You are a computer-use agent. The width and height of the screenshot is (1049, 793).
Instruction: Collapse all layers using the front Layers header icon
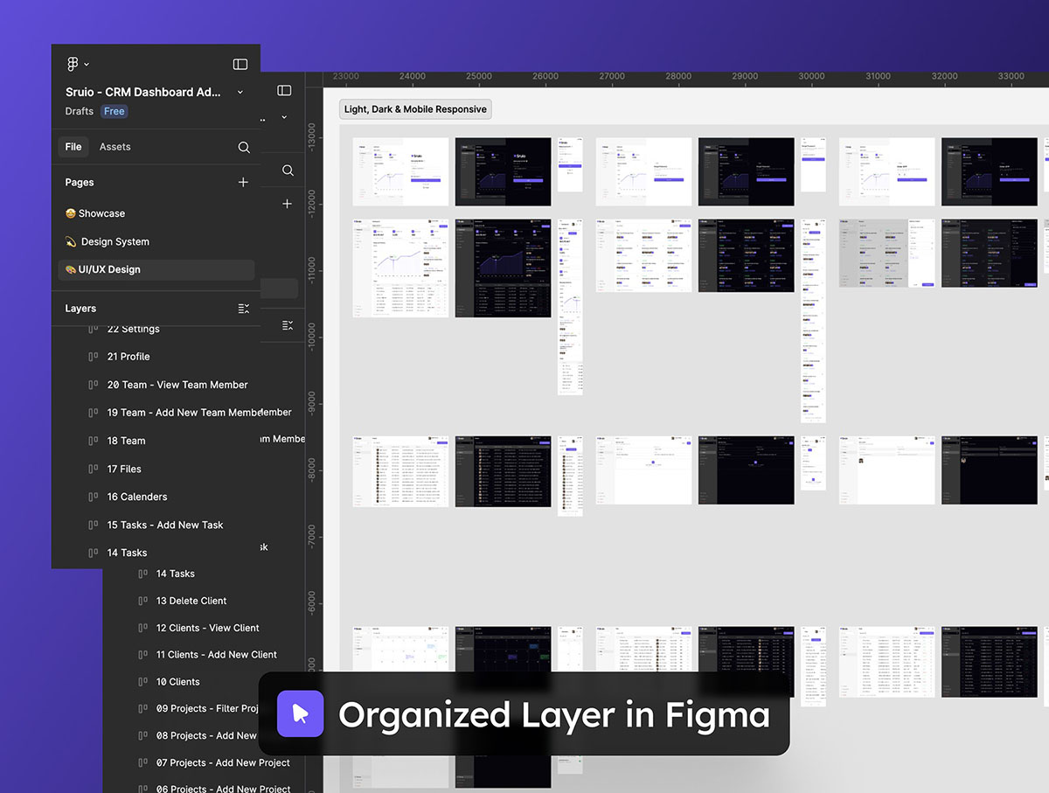click(x=244, y=309)
